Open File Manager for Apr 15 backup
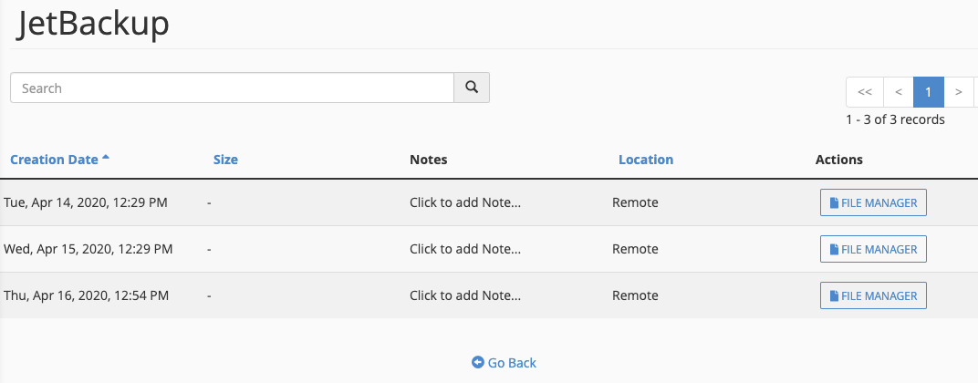This screenshot has height=383, width=978. pos(873,249)
